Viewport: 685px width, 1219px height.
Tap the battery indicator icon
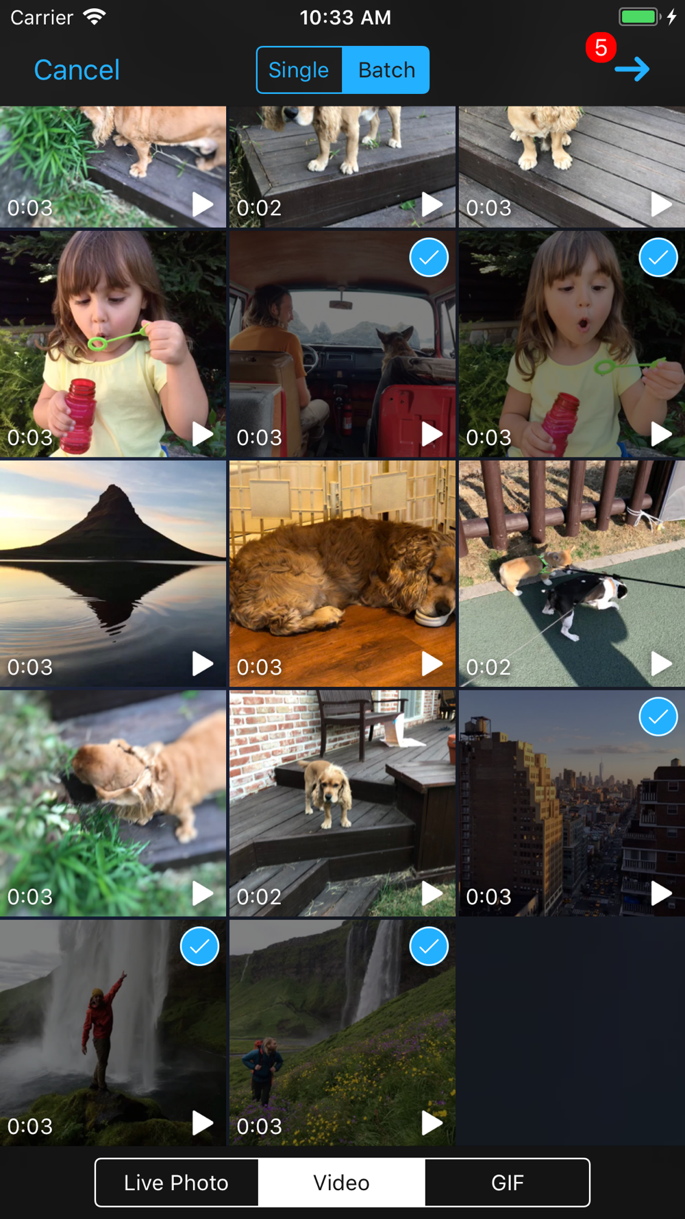pyautogui.click(x=640, y=16)
